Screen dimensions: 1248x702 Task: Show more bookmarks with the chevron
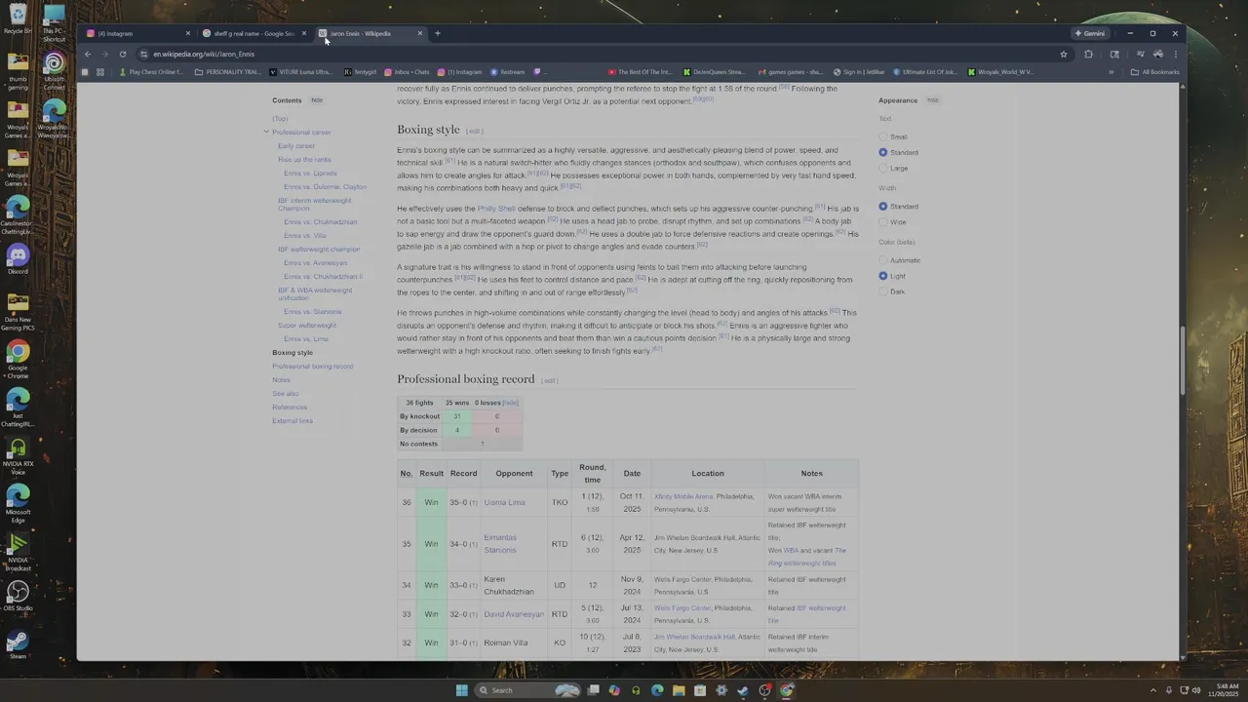(x=1111, y=72)
